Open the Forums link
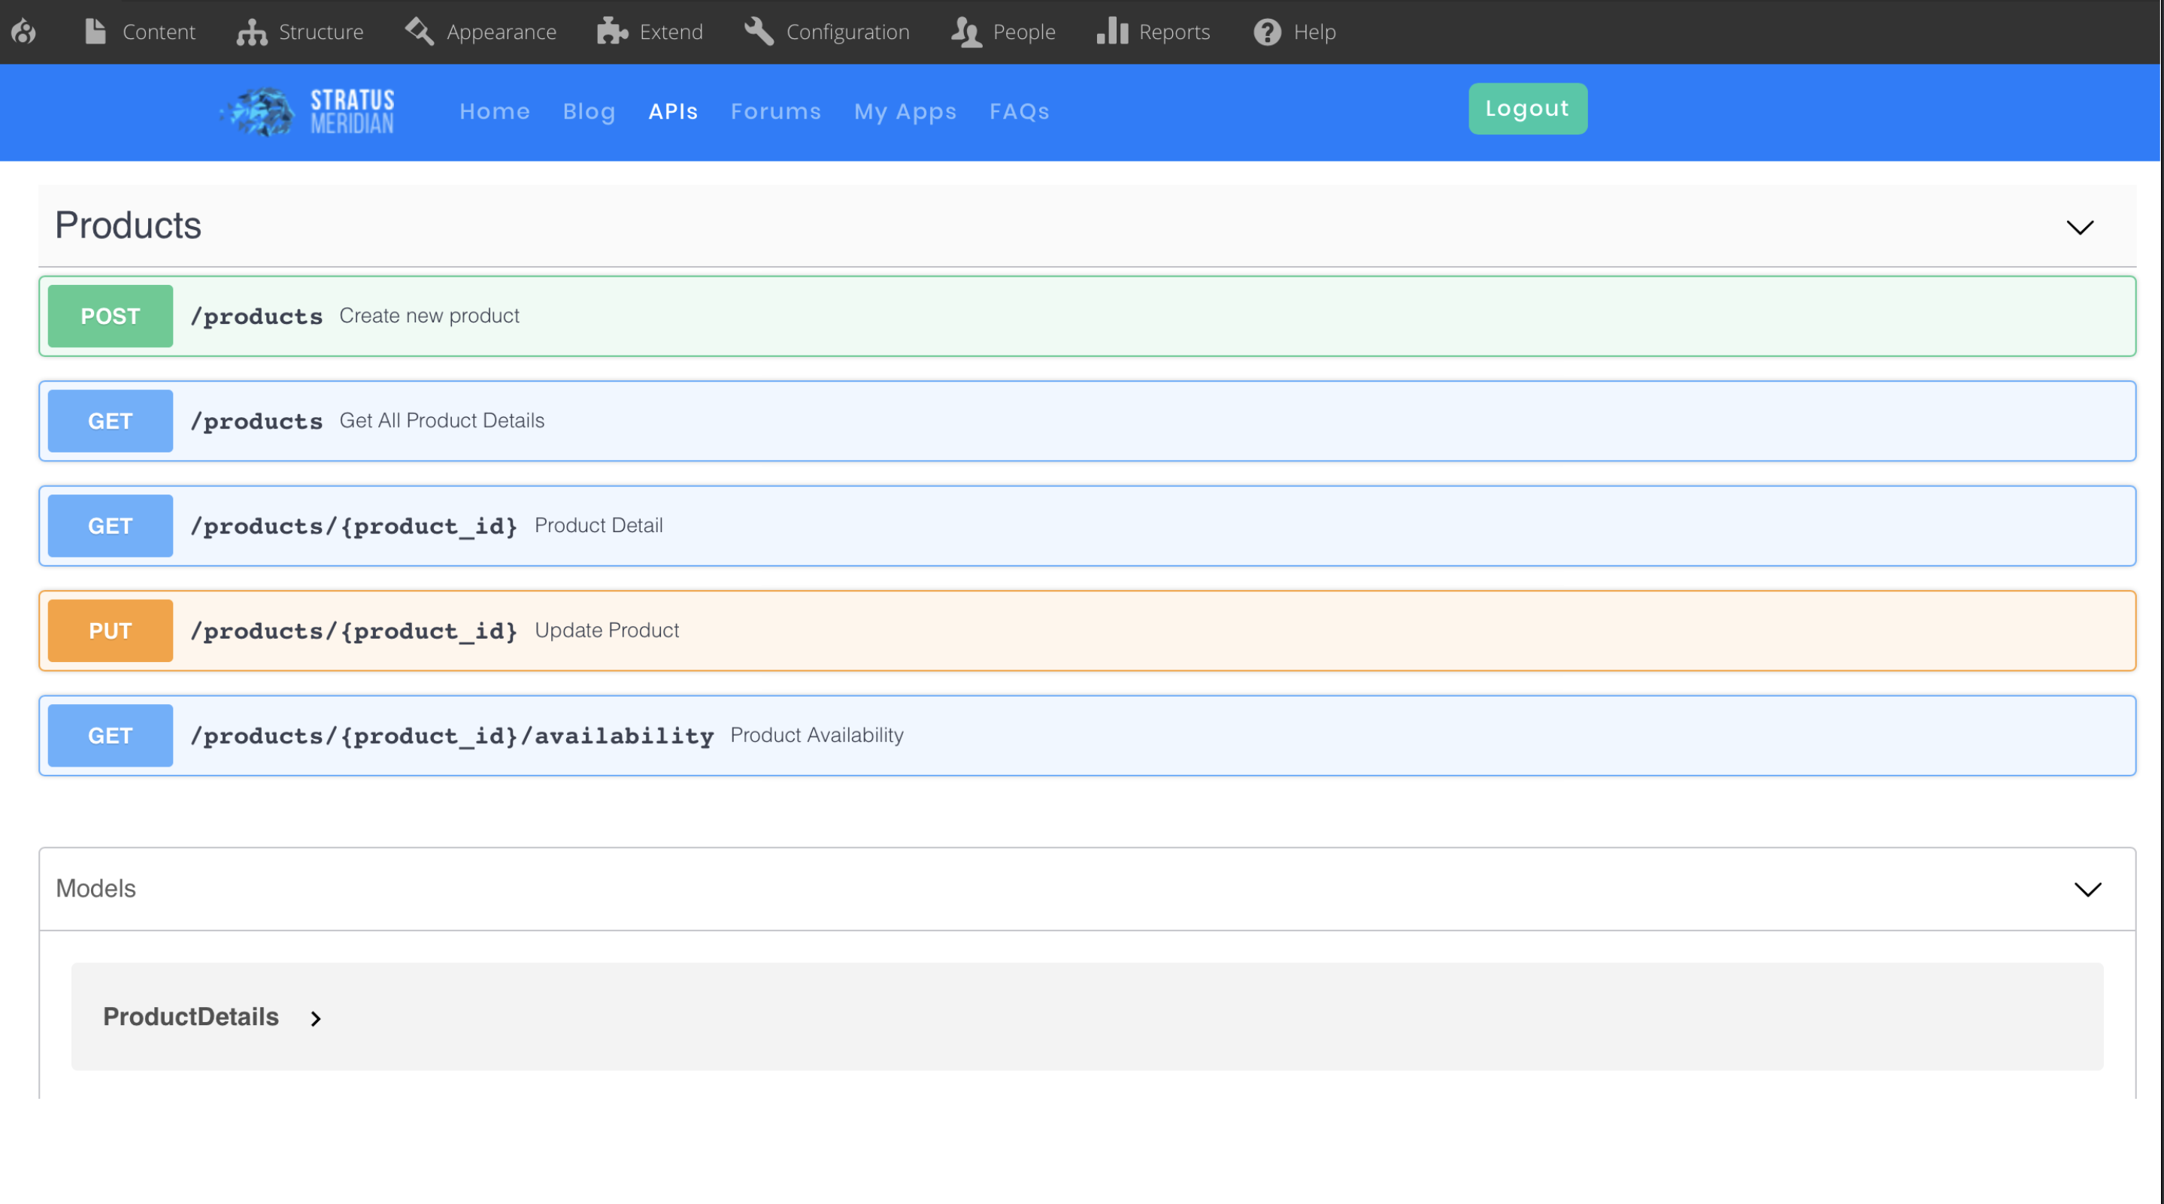The width and height of the screenshot is (2164, 1204). pyautogui.click(x=775, y=112)
